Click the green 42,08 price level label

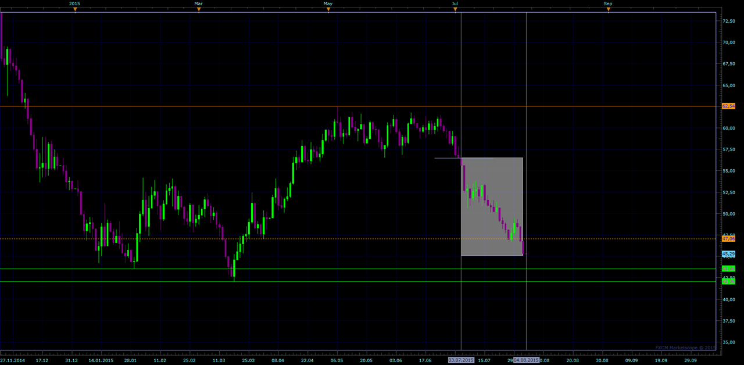728,281
